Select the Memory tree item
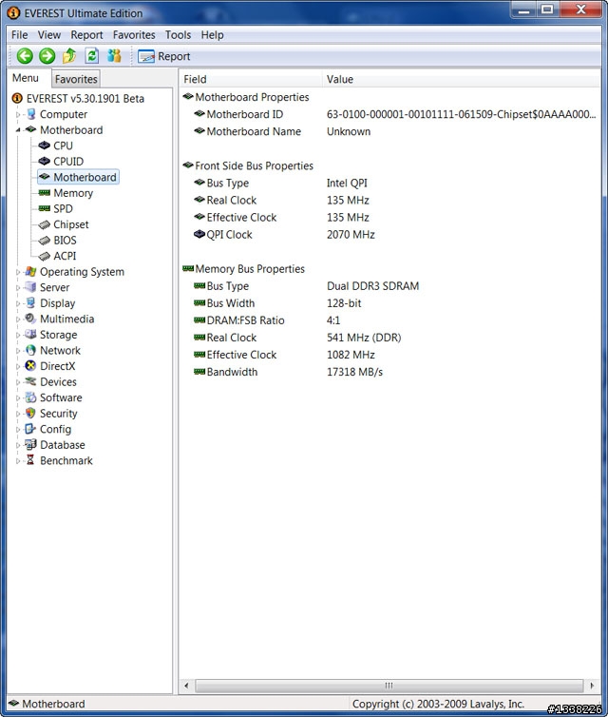The height and width of the screenshot is (717, 608). click(73, 193)
